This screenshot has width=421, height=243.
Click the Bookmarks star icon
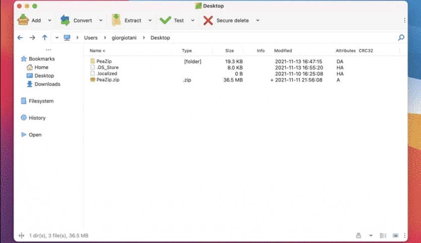(x=24, y=59)
